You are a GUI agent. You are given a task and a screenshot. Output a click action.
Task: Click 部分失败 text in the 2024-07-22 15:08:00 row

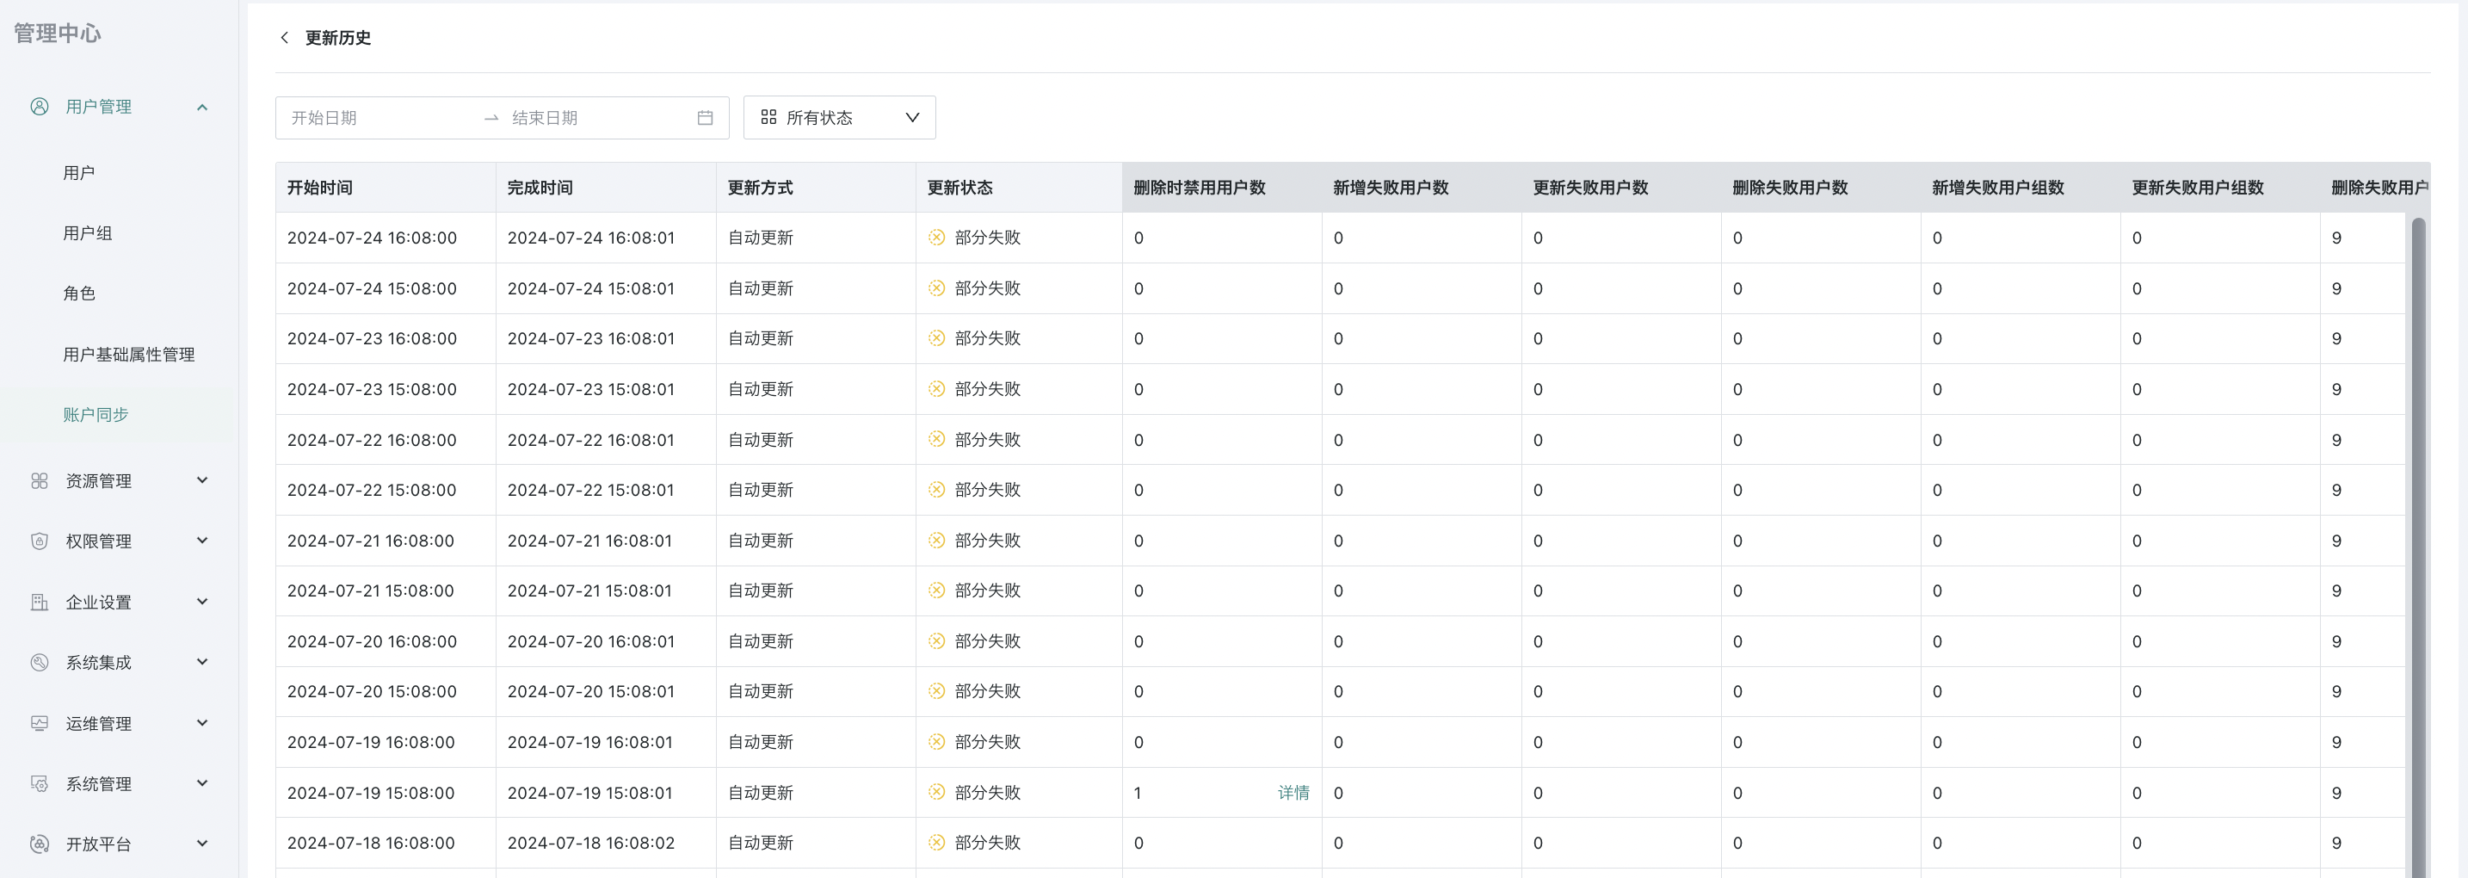988,490
